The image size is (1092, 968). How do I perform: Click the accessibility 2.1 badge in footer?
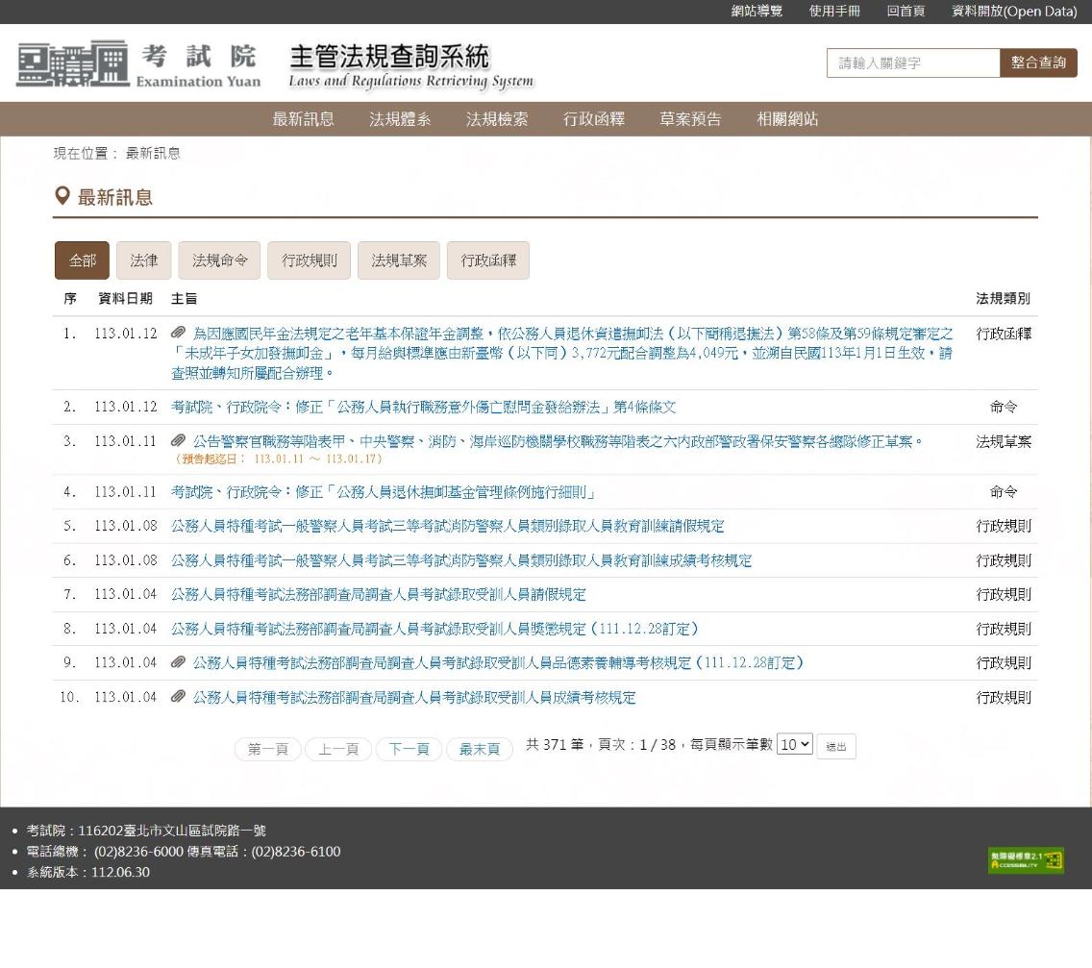coord(1026,860)
